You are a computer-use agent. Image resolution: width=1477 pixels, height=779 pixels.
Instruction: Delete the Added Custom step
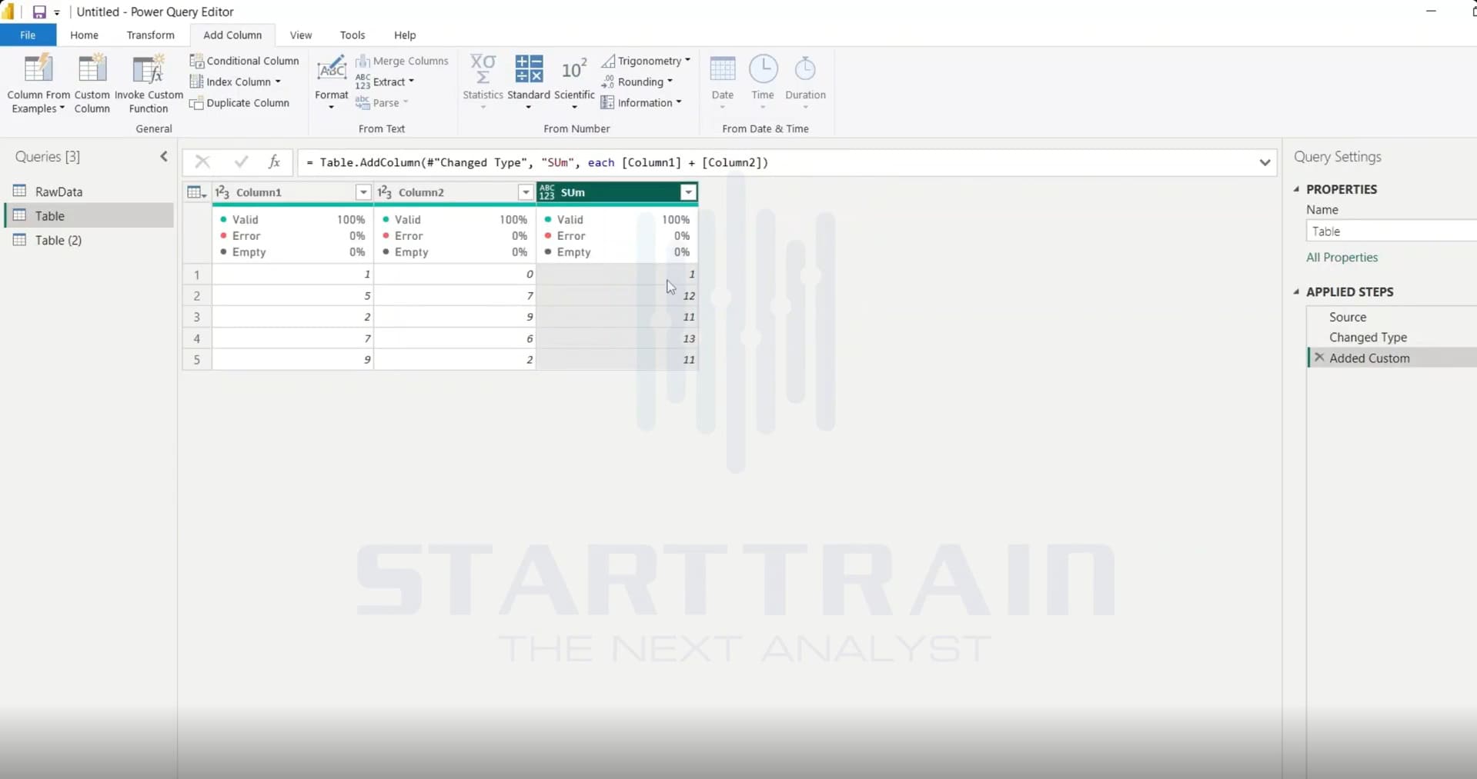coord(1319,358)
